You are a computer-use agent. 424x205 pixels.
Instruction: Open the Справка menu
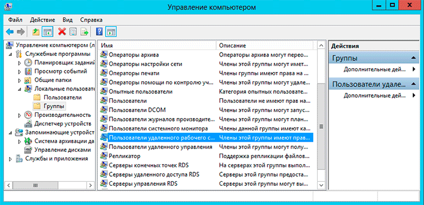pos(91,20)
